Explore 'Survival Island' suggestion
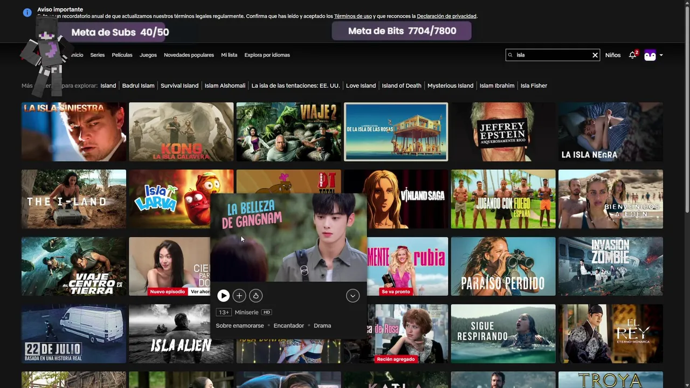The width and height of the screenshot is (690, 388). (180, 86)
